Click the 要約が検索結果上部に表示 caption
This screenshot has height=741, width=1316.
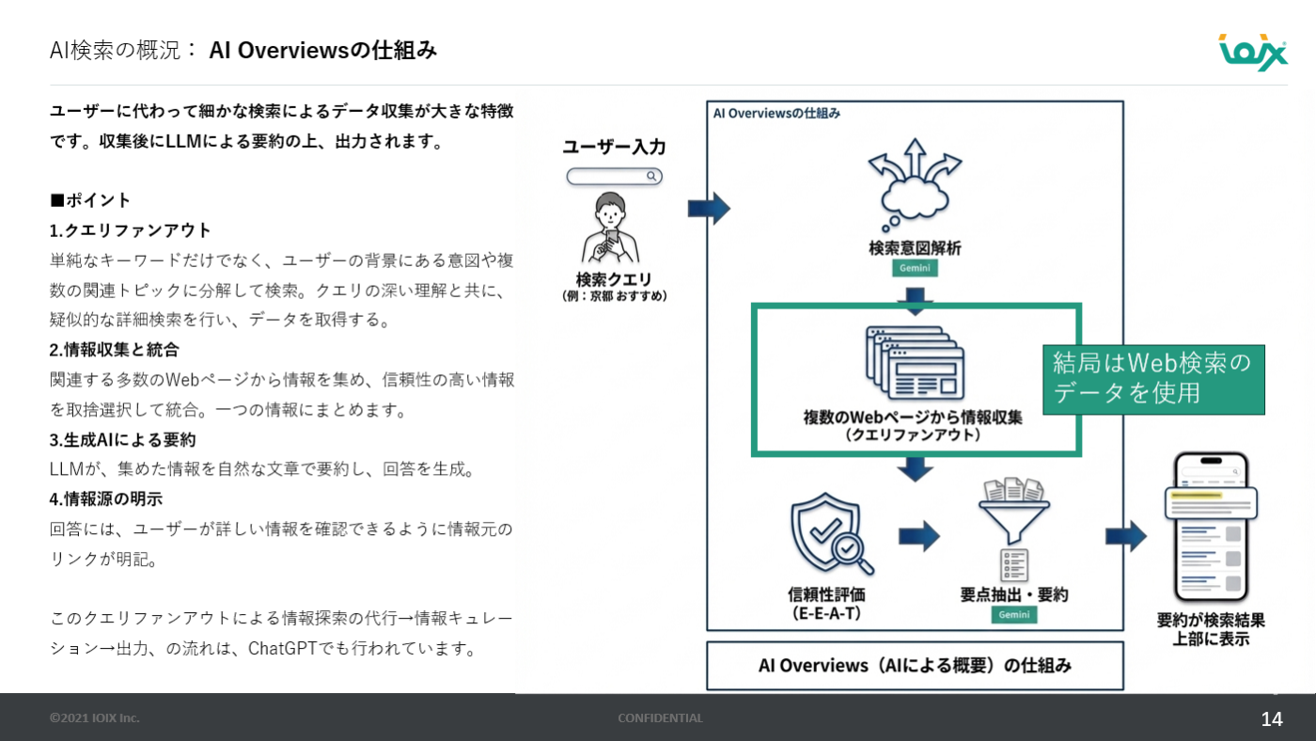click(1211, 630)
